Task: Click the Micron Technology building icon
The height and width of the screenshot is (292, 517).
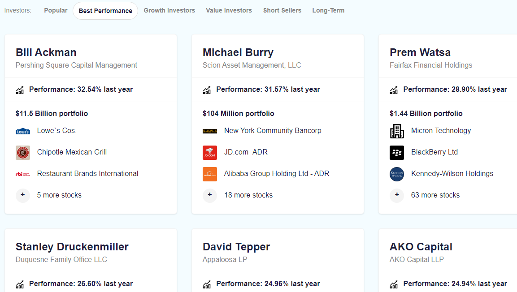Action: 397,131
